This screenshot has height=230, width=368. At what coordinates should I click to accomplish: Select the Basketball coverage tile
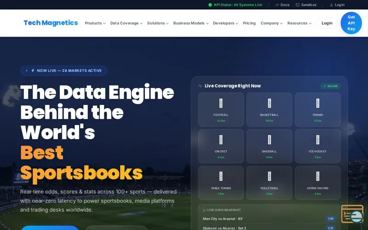[x=269, y=109]
